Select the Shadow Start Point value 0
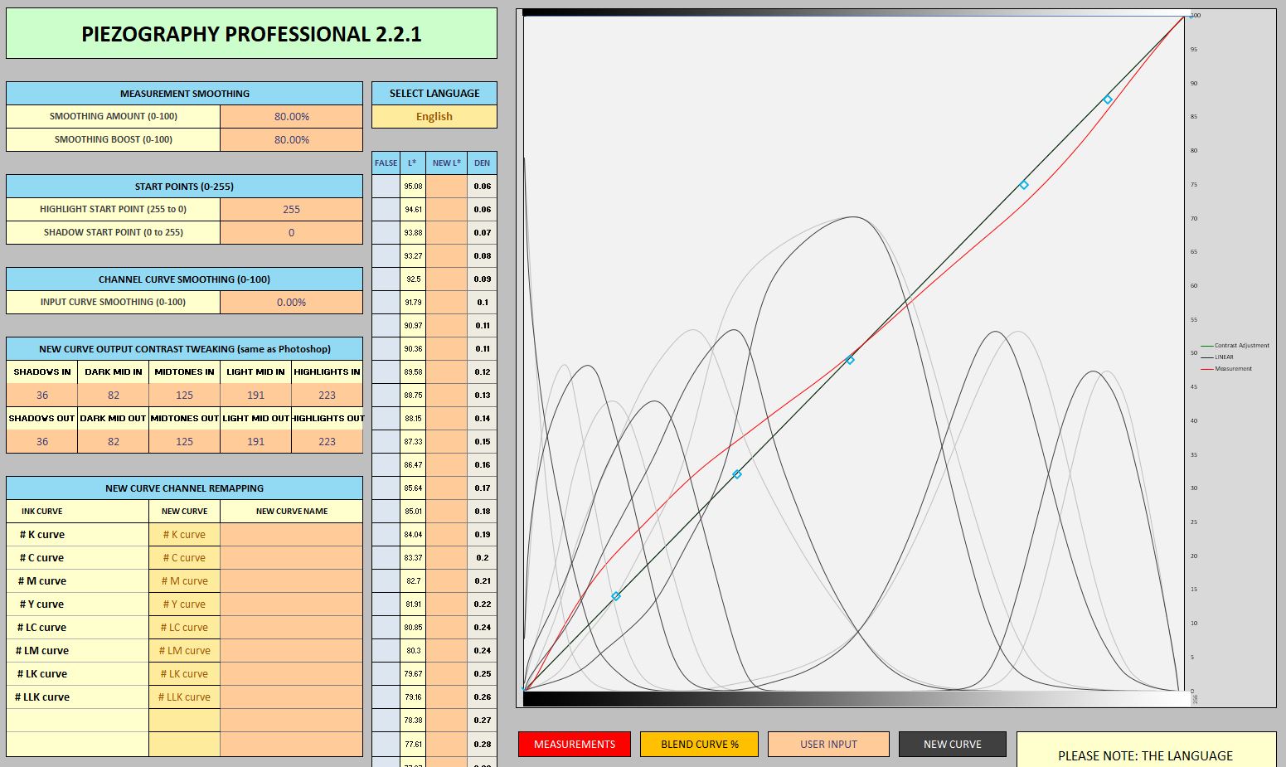 click(291, 233)
